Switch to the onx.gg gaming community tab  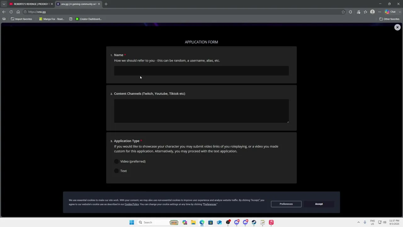pos(78,4)
